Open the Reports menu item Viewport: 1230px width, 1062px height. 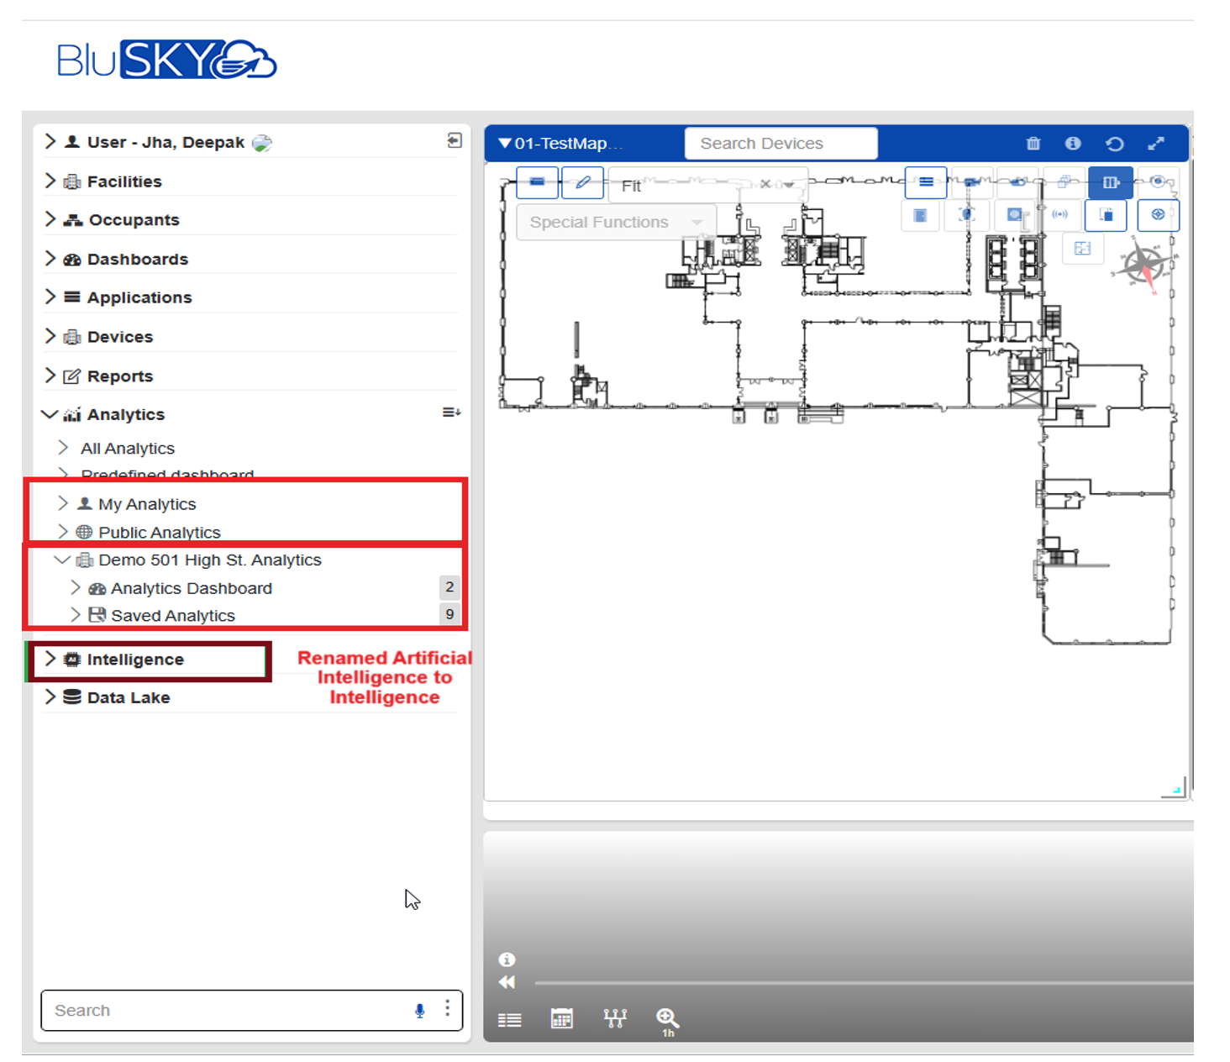pyautogui.click(x=120, y=376)
